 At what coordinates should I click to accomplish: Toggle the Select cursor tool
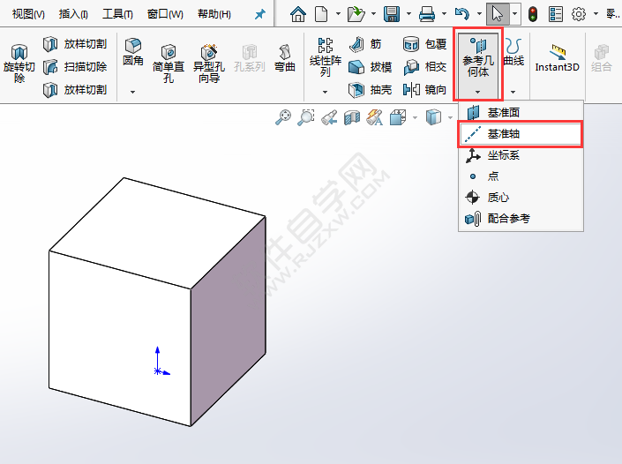(x=498, y=14)
